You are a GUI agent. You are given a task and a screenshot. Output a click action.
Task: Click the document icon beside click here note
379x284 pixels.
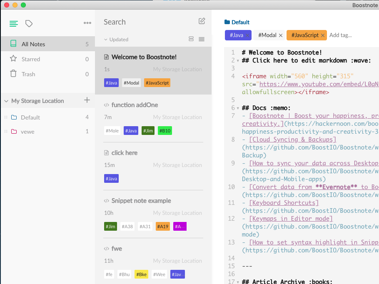106,153
